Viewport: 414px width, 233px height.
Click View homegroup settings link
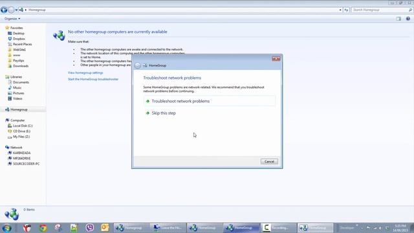coord(85,72)
